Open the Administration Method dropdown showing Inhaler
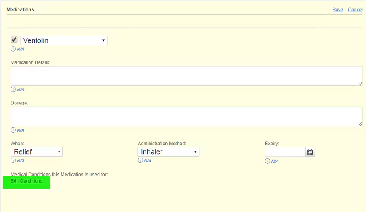The height and width of the screenshot is (212, 366). [x=168, y=152]
